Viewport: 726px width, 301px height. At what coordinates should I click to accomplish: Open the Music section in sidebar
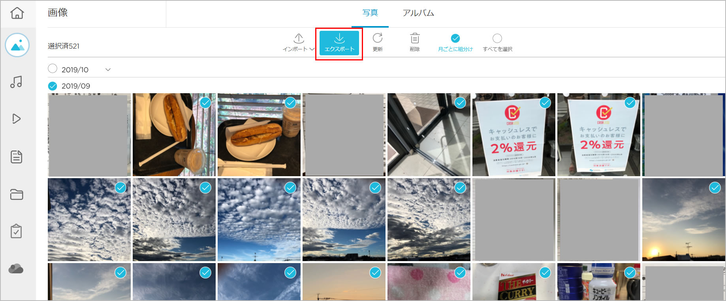pyautogui.click(x=16, y=82)
